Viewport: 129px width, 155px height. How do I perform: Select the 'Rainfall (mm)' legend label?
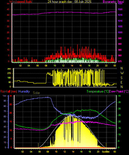(9, 91)
